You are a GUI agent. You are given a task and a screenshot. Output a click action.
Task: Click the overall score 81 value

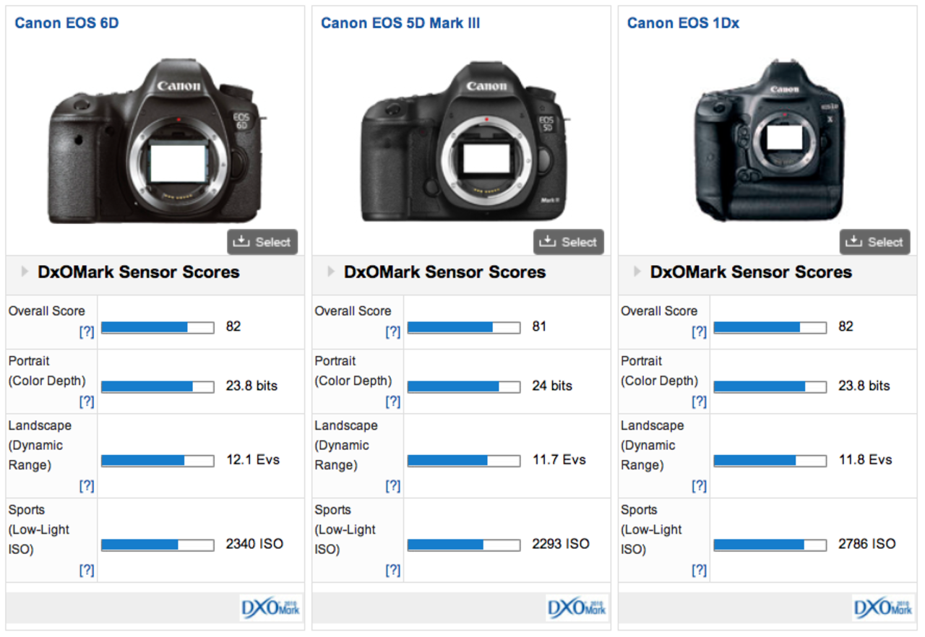tap(539, 326)
